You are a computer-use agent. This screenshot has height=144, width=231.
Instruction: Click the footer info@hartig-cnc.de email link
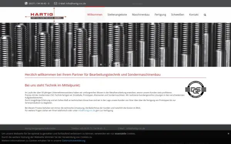point(136,128)
